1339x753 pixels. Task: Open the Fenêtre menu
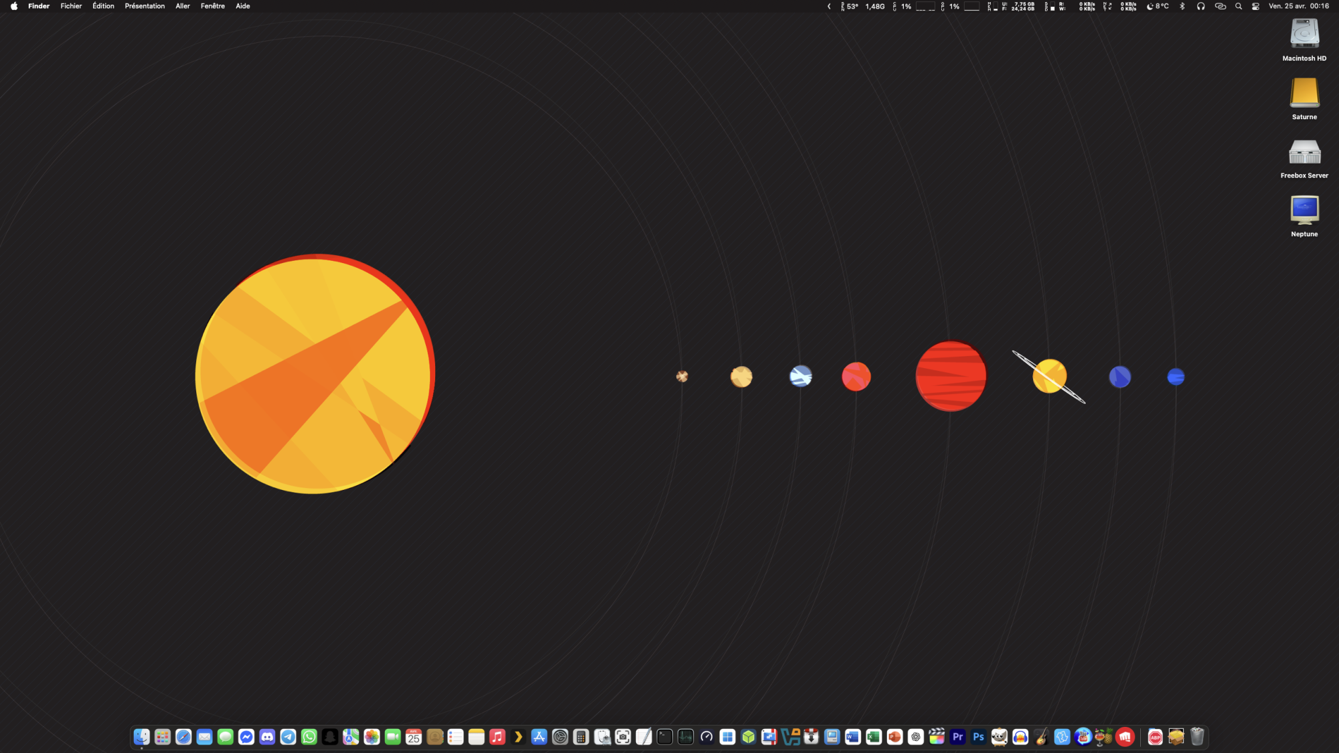click(x=212, y=6)
